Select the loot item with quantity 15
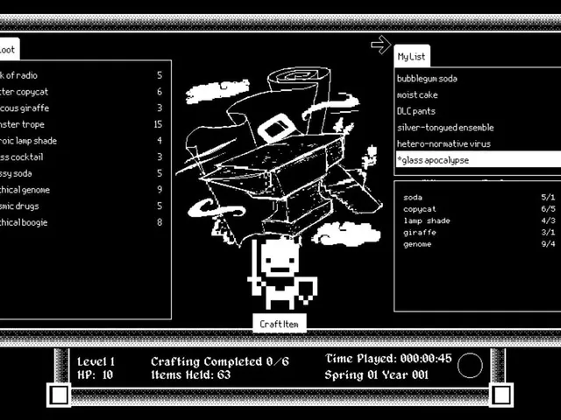The image size is (561, 420). click(82, 124)
